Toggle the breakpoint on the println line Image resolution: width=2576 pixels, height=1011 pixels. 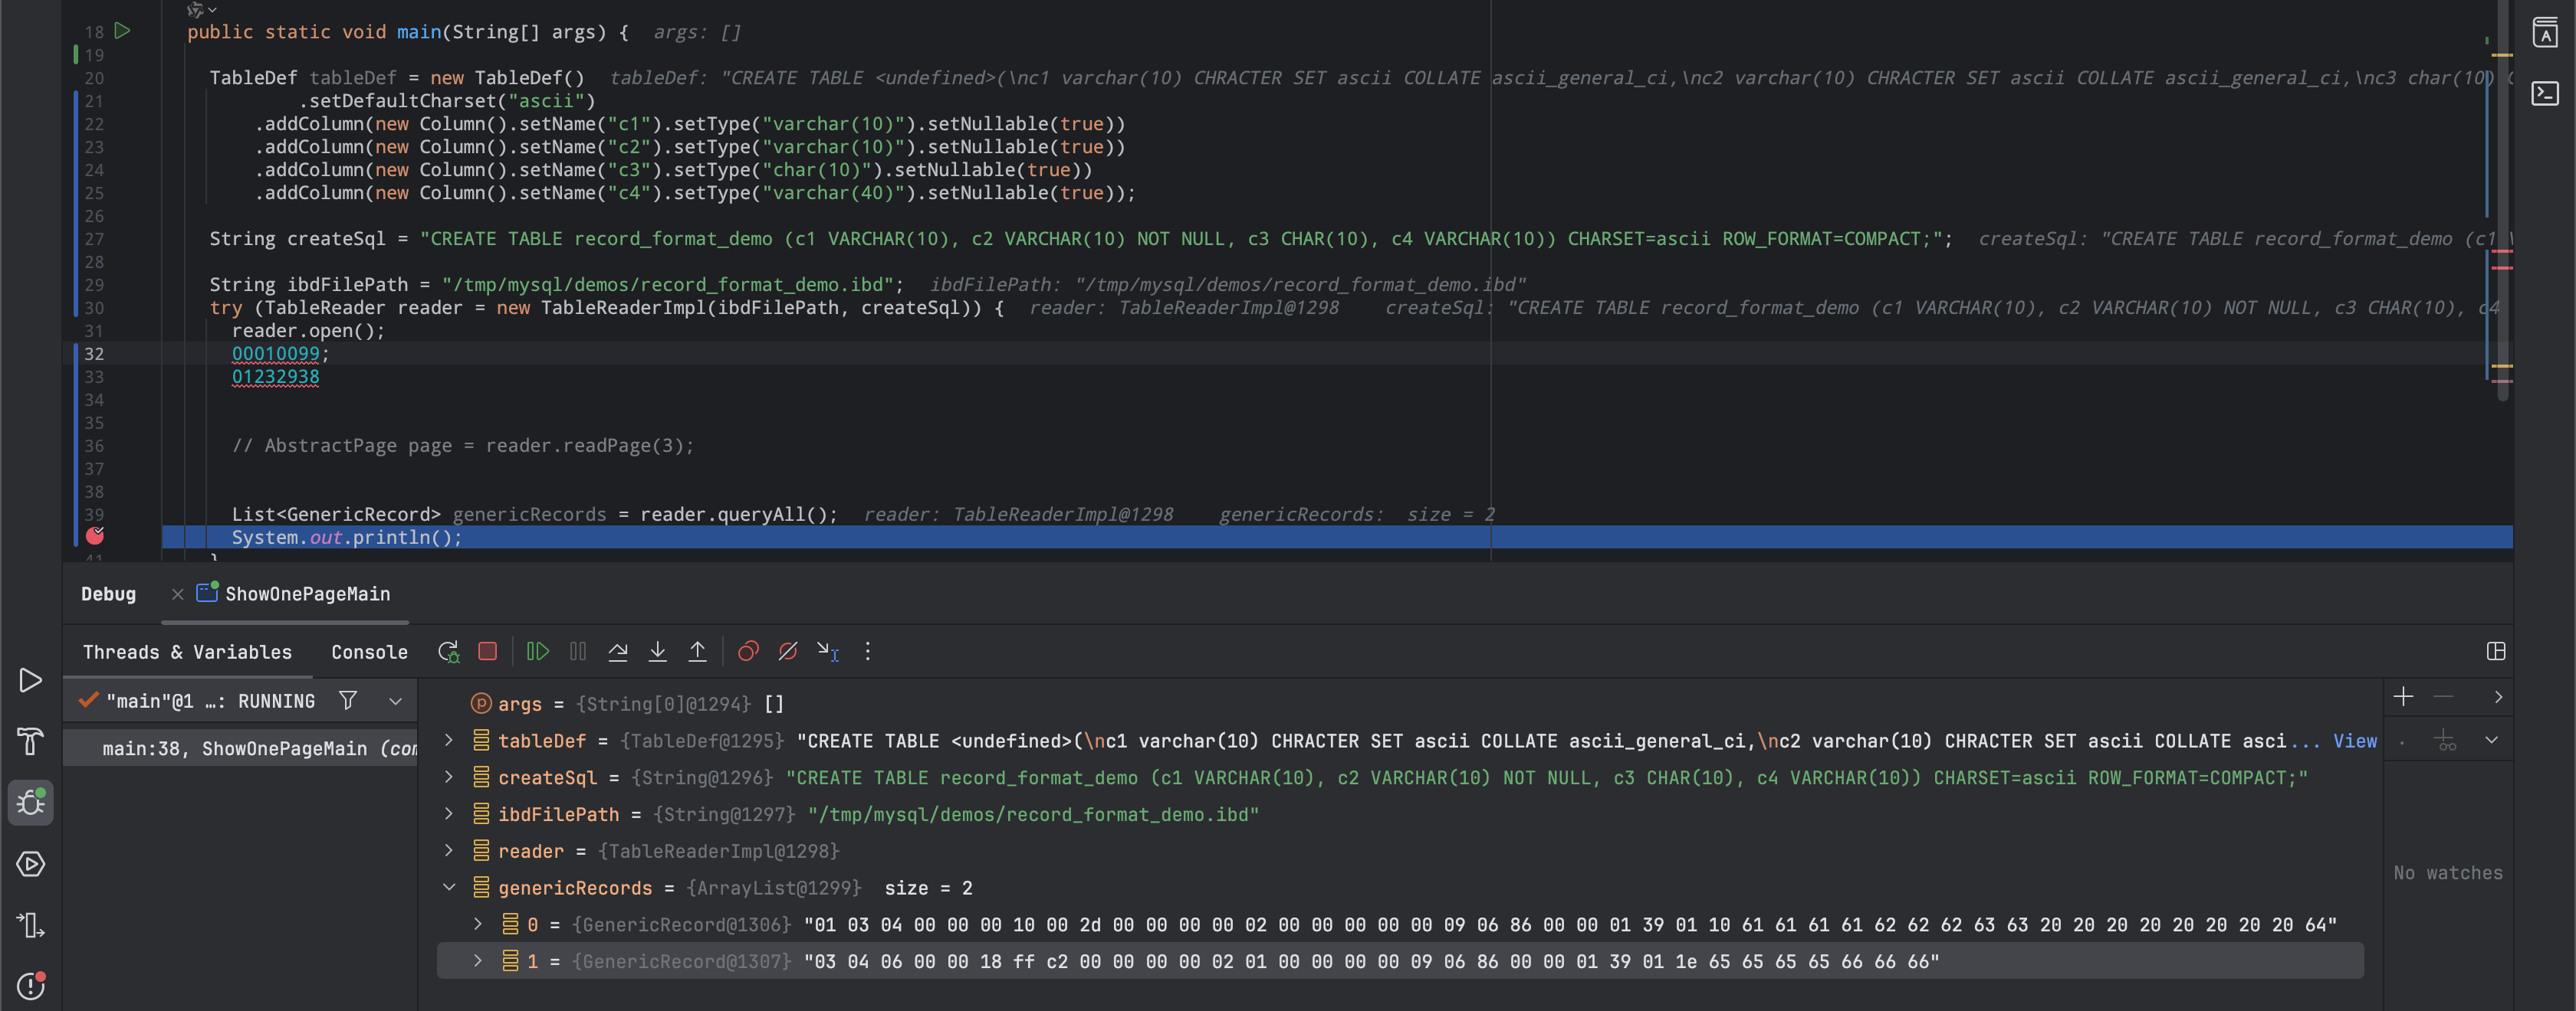94,536
